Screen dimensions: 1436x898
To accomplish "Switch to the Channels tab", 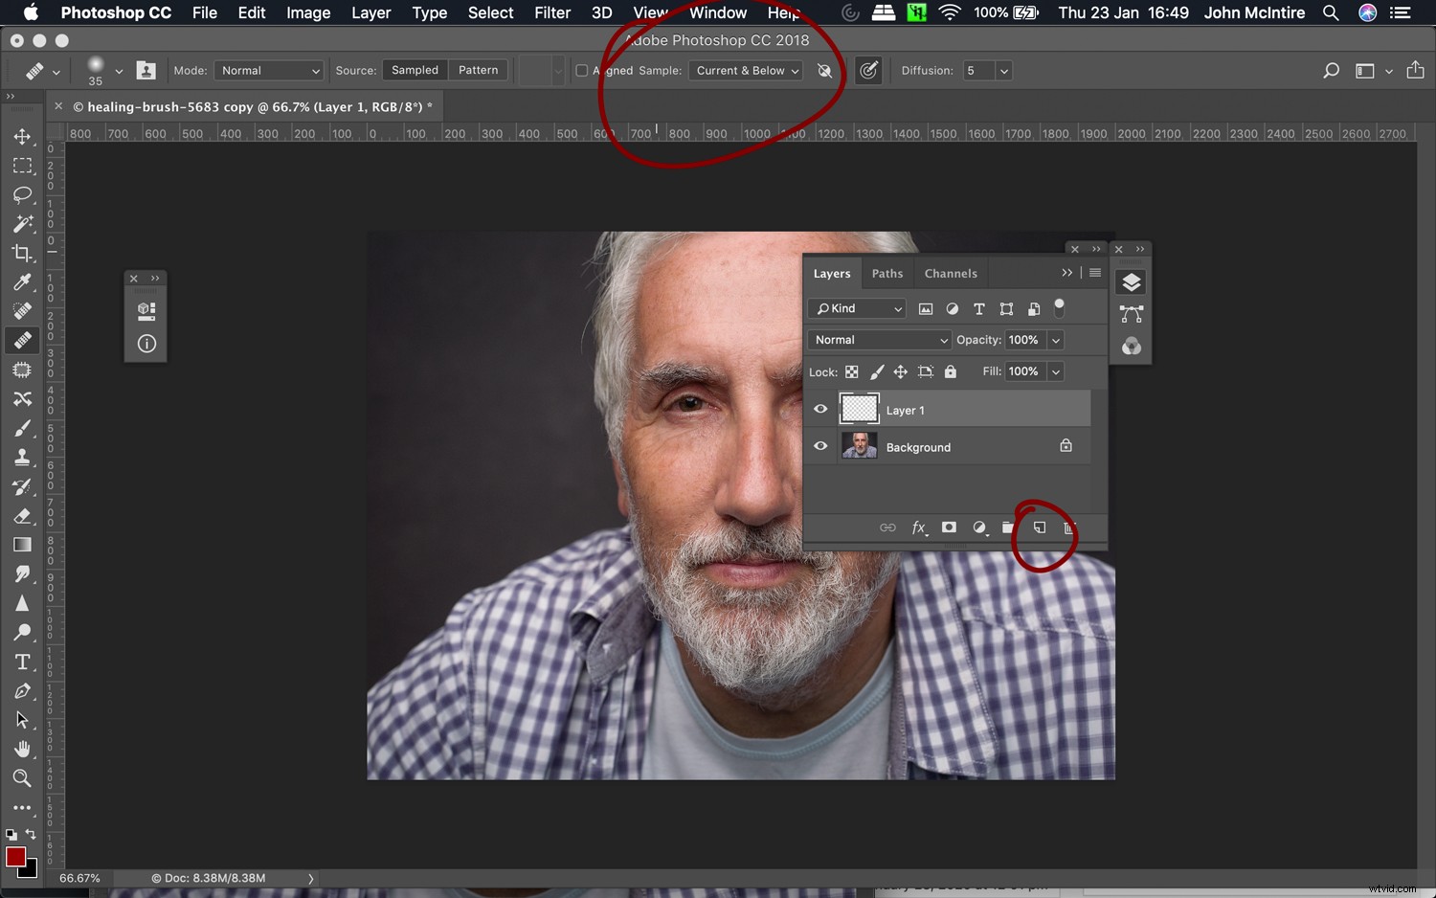I will point(950,273).
